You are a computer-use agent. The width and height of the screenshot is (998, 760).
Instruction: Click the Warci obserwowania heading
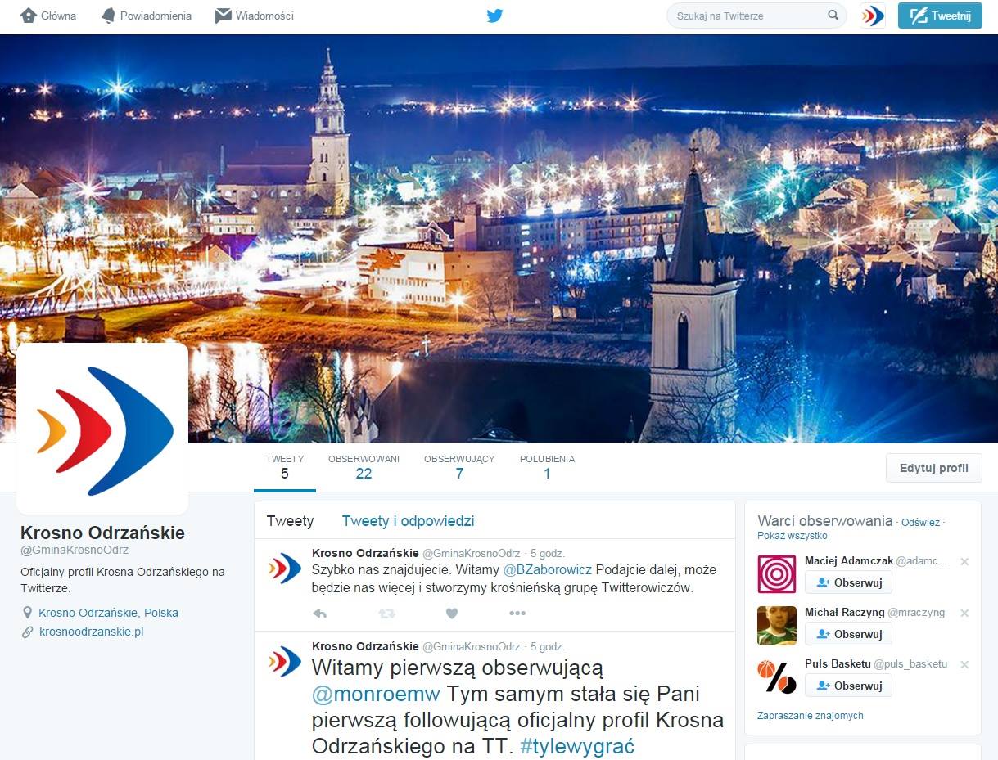824,520
